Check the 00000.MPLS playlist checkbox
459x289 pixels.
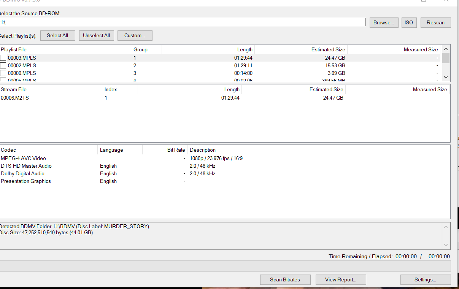[x=3, y=73]
